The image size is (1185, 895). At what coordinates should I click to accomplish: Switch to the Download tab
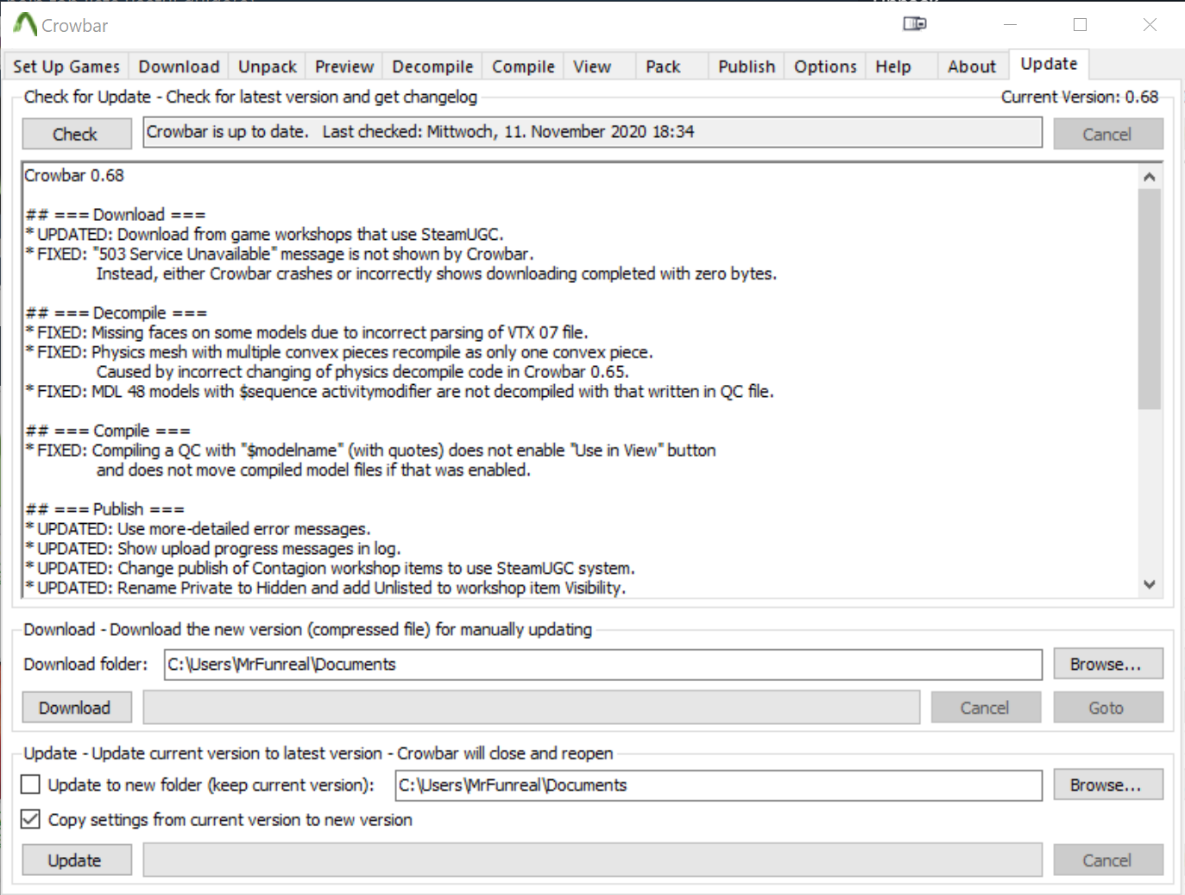click(x=179, y=66)
